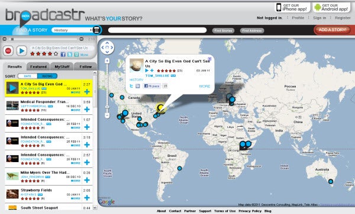Open MORE for 'Mike Myers Over The Had...'
Screen dimensions: 355x214
coord(76,181)
